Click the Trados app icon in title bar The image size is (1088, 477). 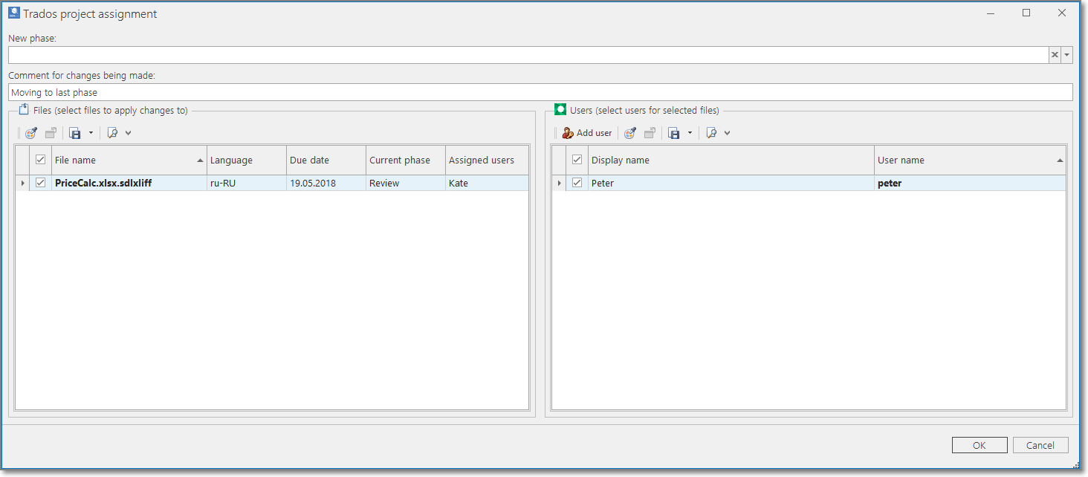pos(13,13)
